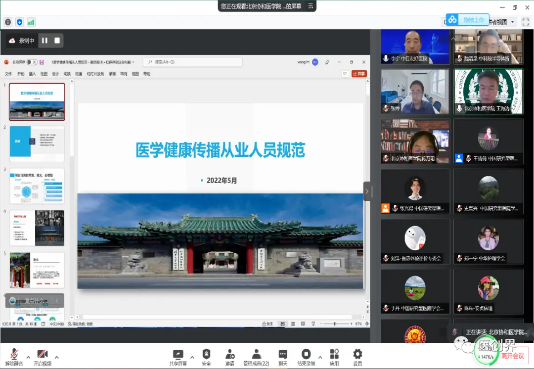
Task: Open the 安全 security options
Action: click(x=206, y=357)
